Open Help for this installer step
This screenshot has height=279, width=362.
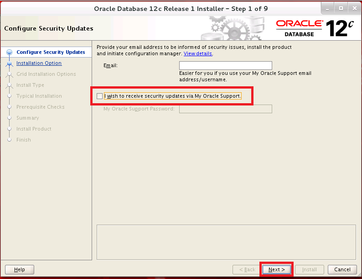(x=20, y=269)
